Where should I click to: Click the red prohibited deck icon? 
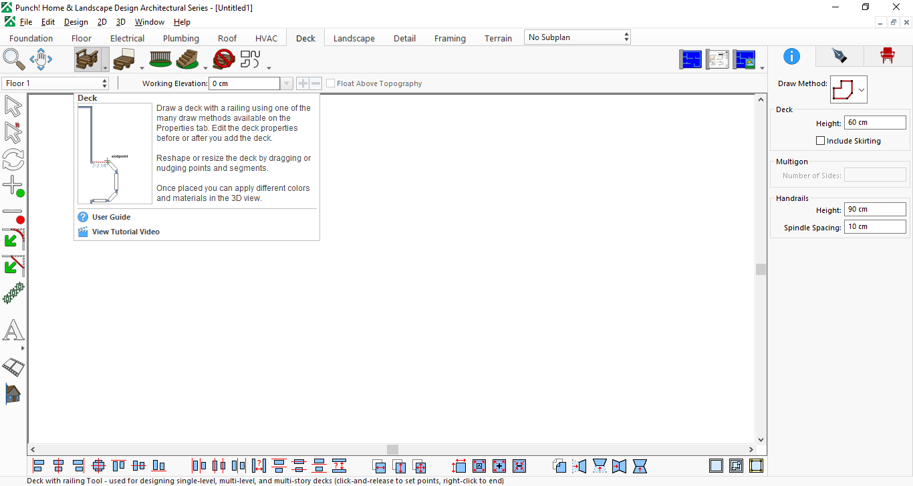tap(224, 60)
